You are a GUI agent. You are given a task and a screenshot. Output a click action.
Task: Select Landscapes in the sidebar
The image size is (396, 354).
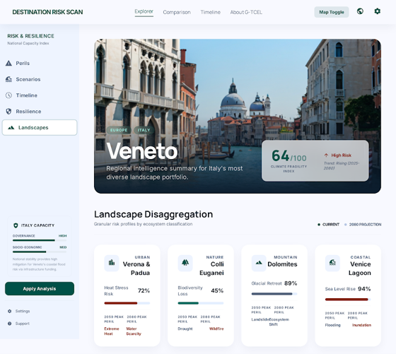[x=40, y=127]
